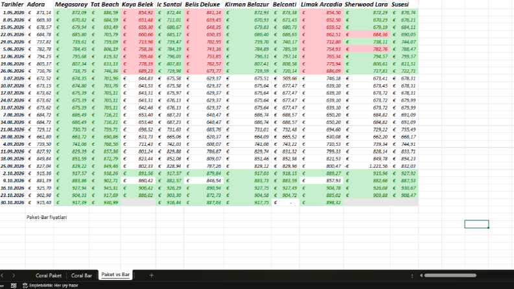
Task: Click the date cell 3.07.2026
Action: coord(13,78)
